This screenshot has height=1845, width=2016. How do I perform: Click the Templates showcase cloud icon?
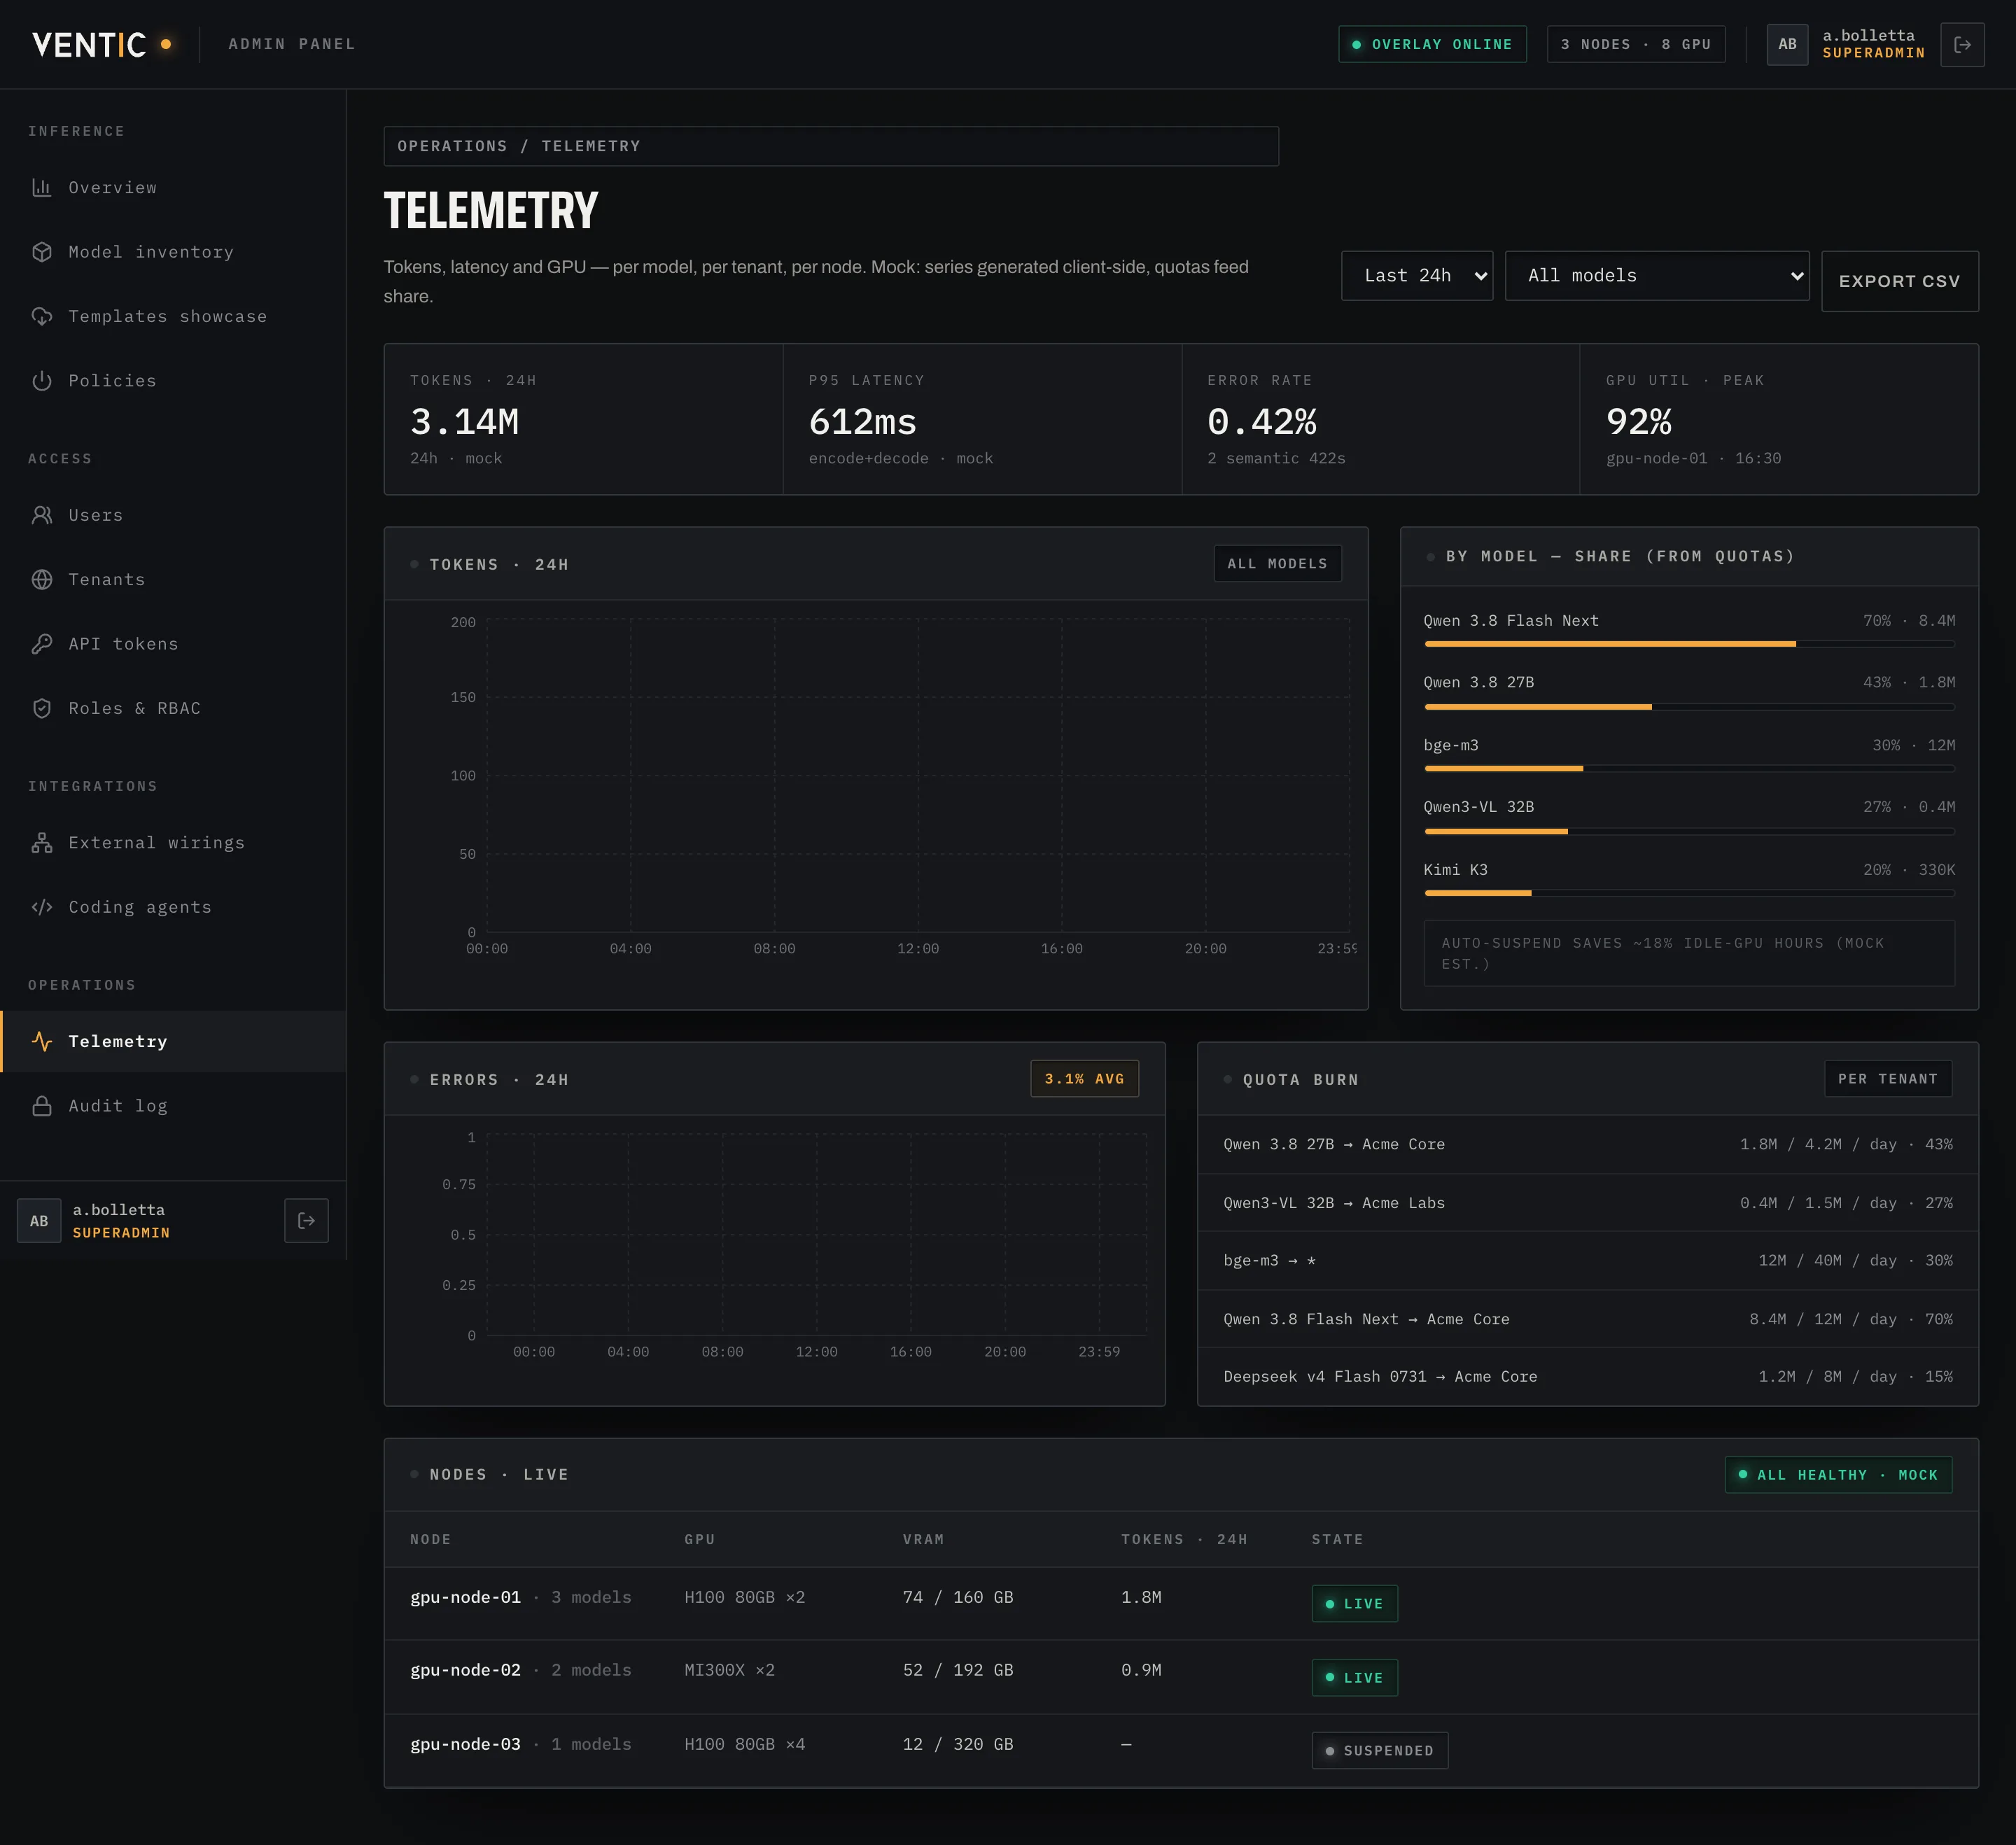[42, 316]
